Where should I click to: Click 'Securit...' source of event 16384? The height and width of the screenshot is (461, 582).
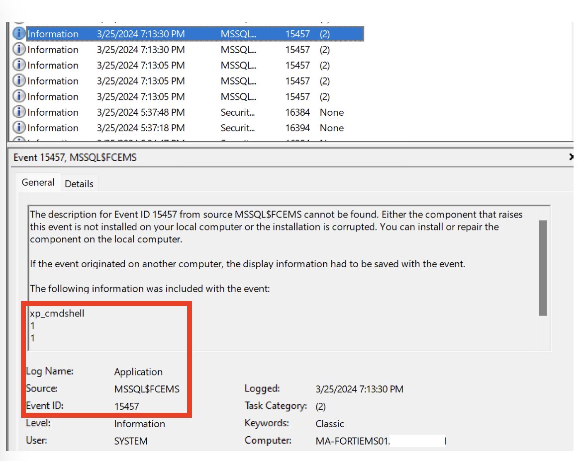(238, 112)
